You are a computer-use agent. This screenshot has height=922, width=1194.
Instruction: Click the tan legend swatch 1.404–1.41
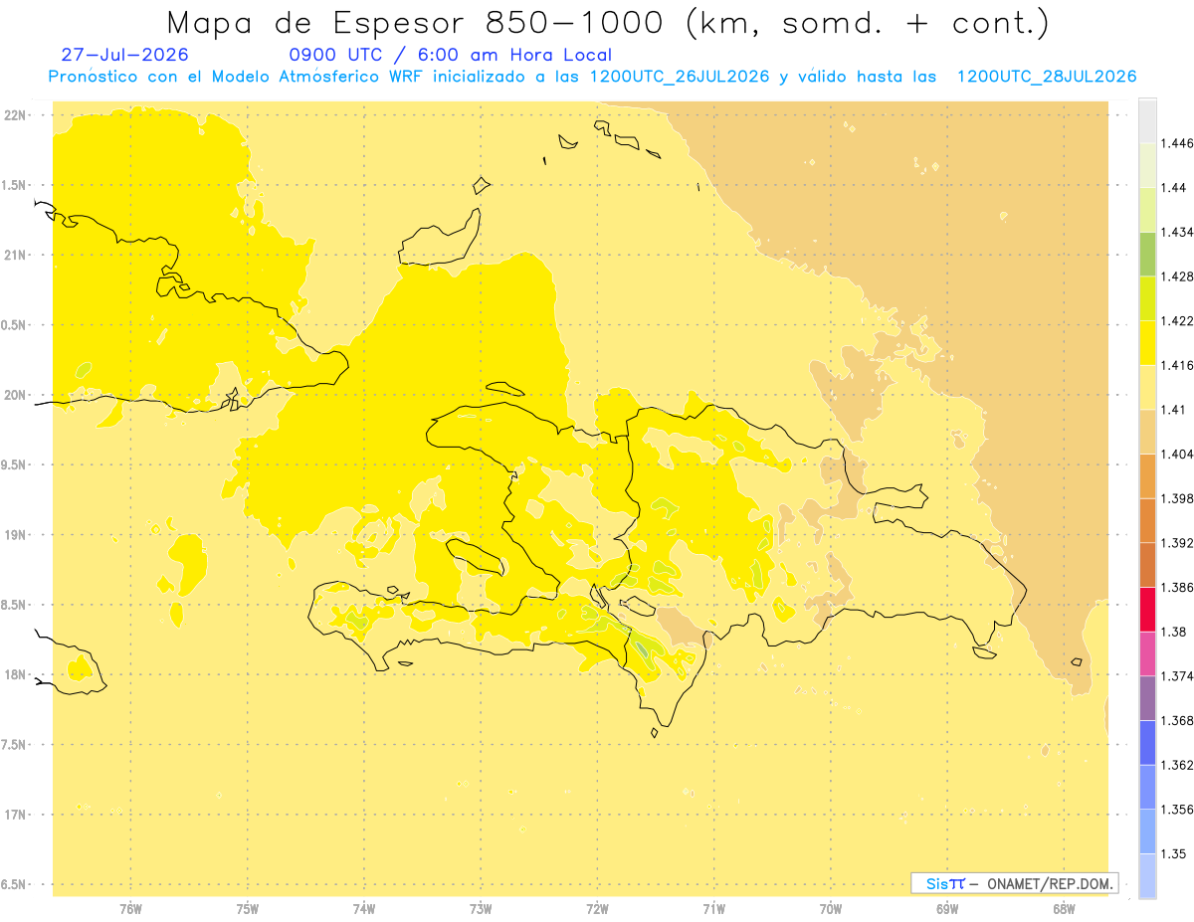click(1147, 432)
